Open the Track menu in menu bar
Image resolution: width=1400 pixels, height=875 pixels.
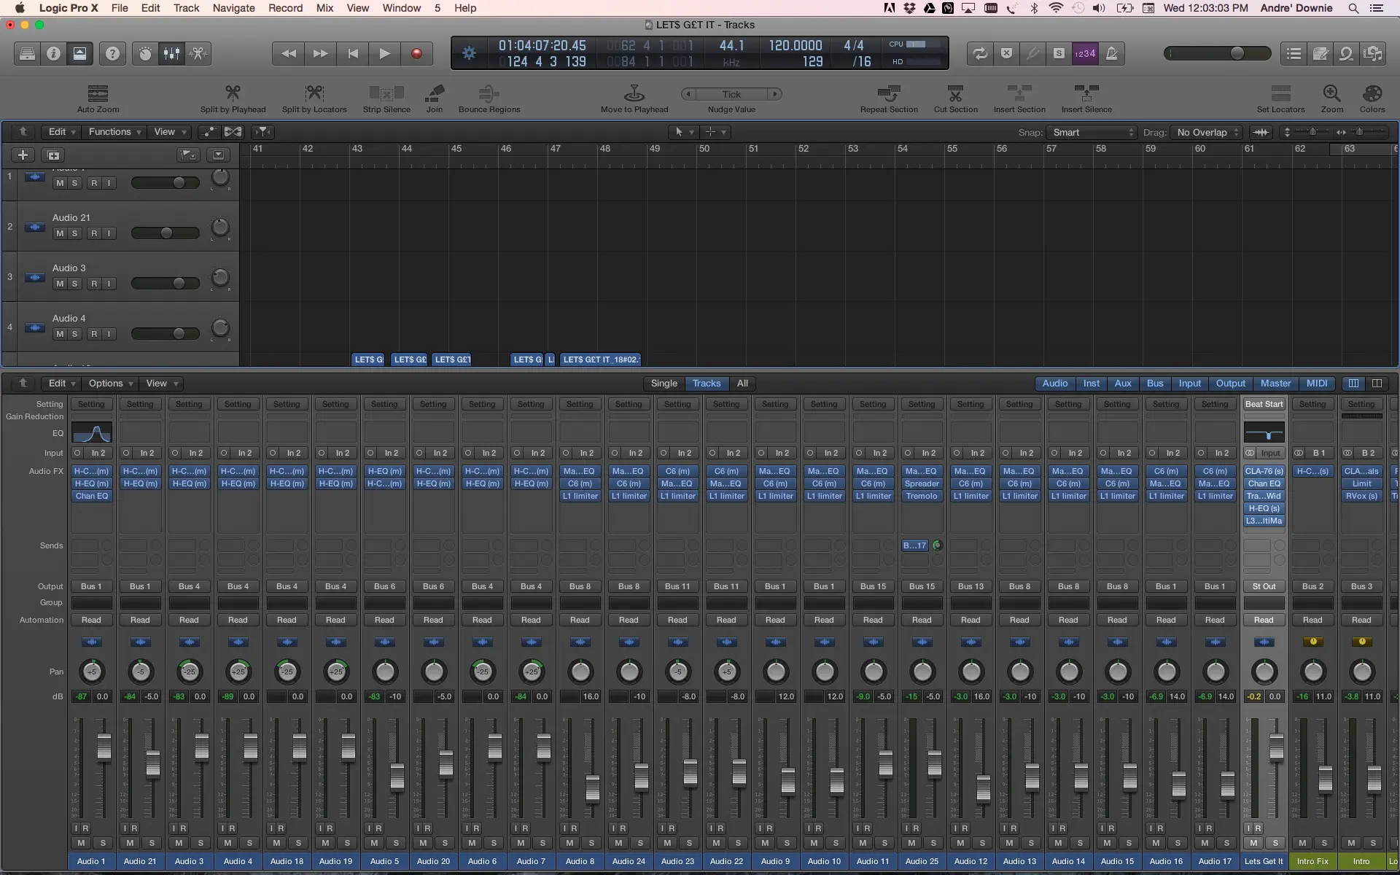point(186,8)
